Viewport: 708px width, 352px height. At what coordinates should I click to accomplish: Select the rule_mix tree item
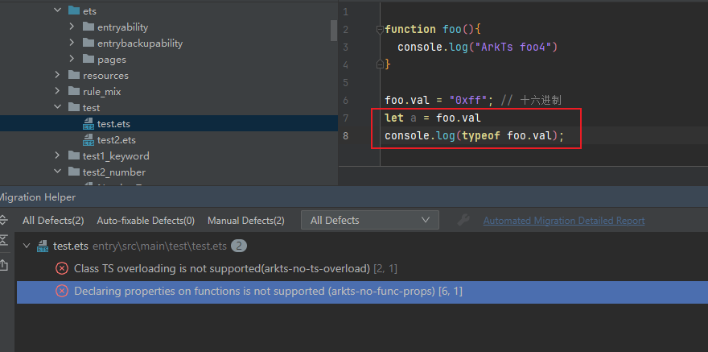pyautogui.click(x=101, y=92)
